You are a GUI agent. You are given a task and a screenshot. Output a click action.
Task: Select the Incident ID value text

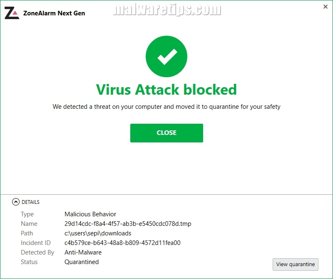coord(122,243)
